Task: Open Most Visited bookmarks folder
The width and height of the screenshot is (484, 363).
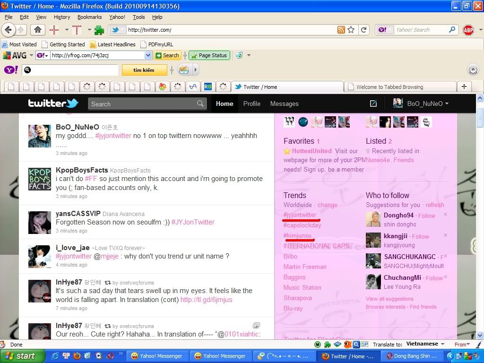Action: (19, 44)
